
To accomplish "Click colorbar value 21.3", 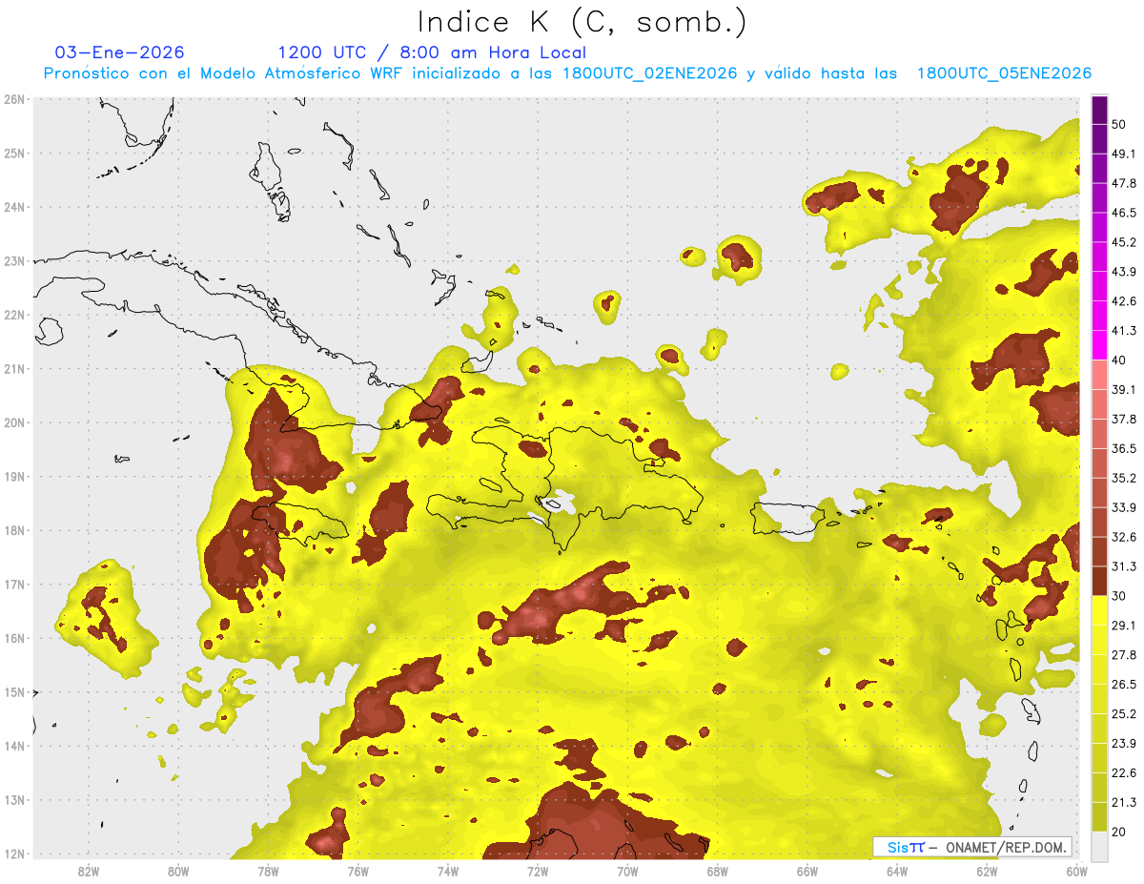I will (x=1123, y=802).
